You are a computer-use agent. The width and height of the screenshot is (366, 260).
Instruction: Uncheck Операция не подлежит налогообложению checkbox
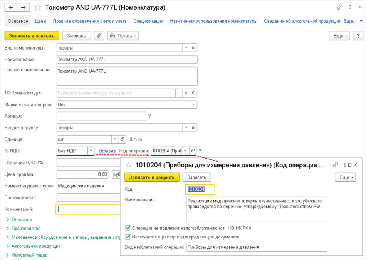pos(128,228)
